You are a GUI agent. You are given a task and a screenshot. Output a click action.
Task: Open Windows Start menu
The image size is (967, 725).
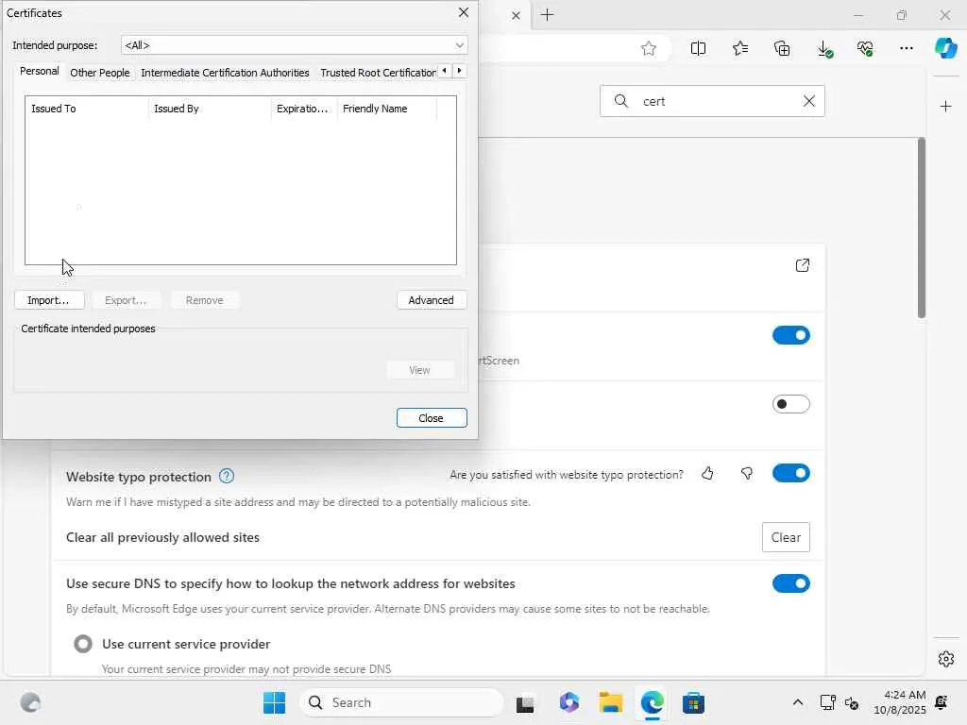point(275,702)
